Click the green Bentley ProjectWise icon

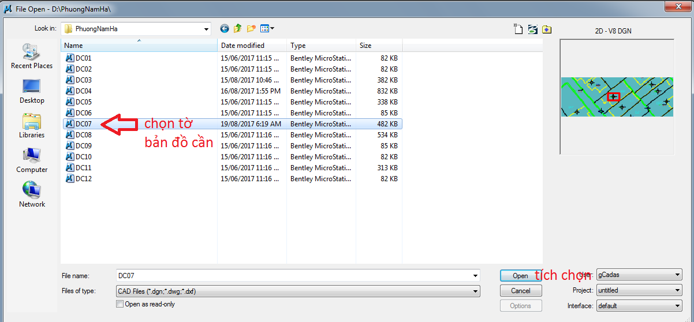coord(532,29)
